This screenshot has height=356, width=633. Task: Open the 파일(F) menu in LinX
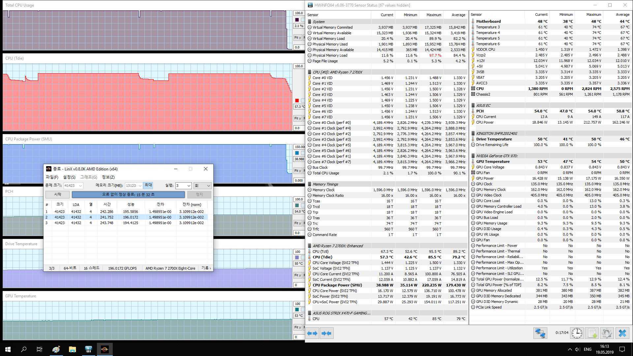coord(52,177)
